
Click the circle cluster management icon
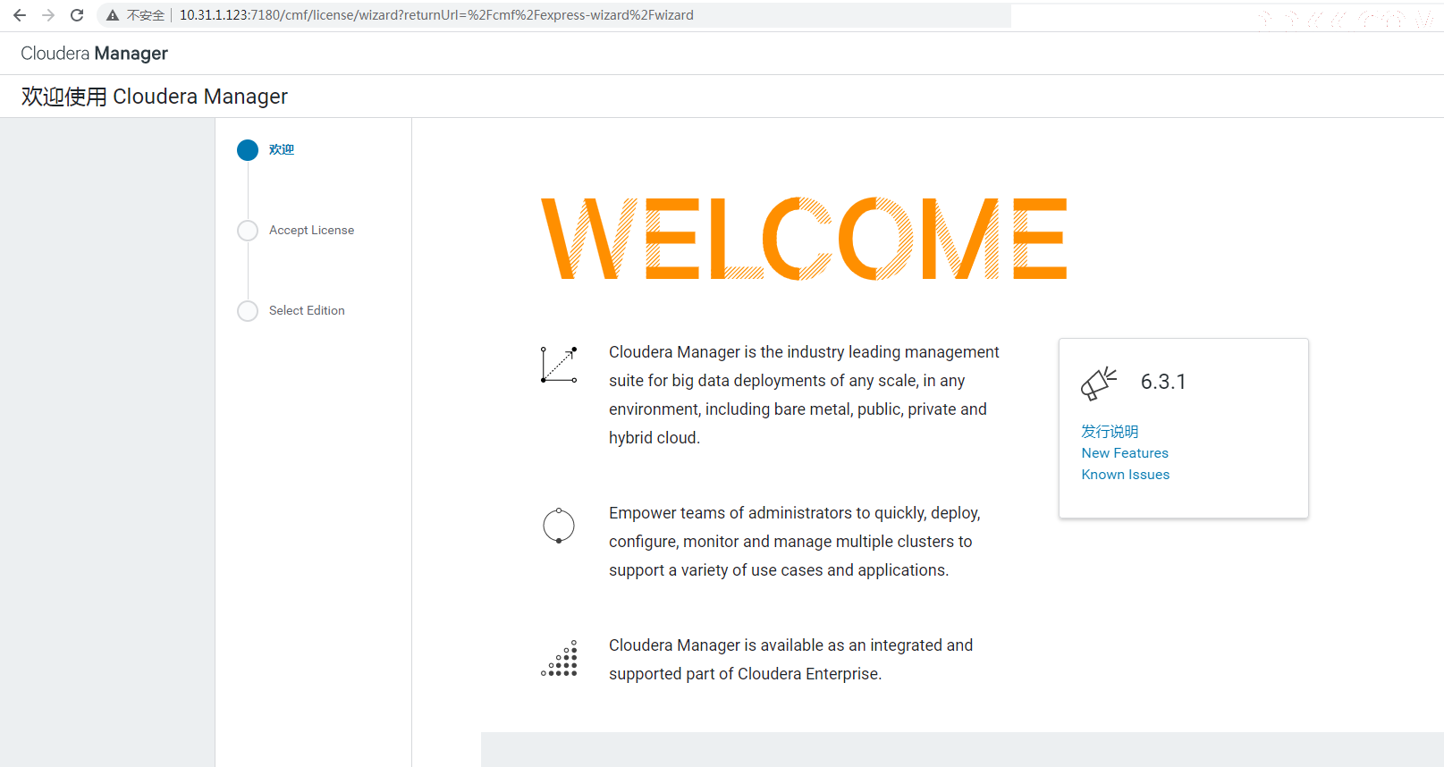[x=559, y=526]
